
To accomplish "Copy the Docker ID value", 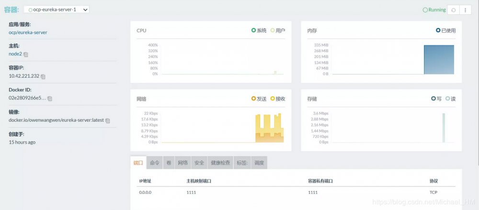I will 50,99.
